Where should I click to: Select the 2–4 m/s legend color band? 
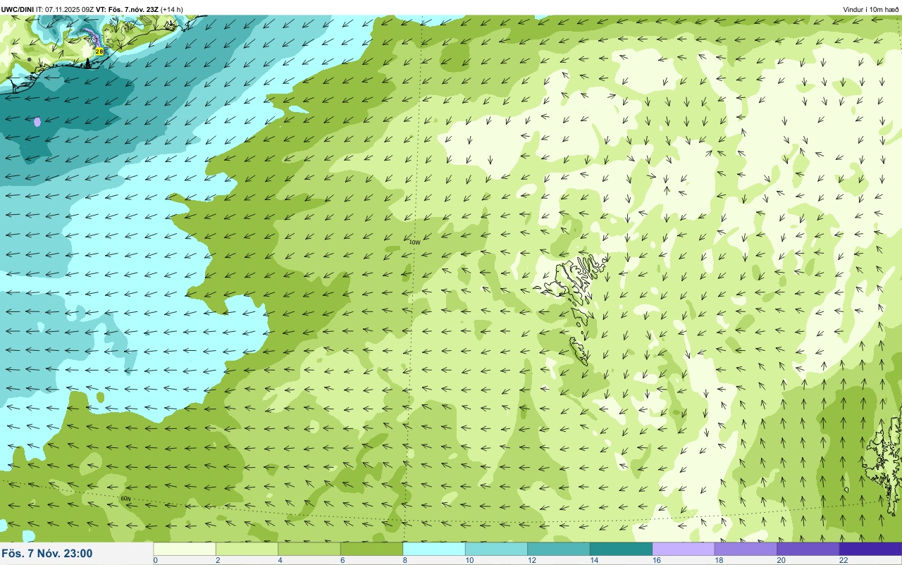click(247, 549)
